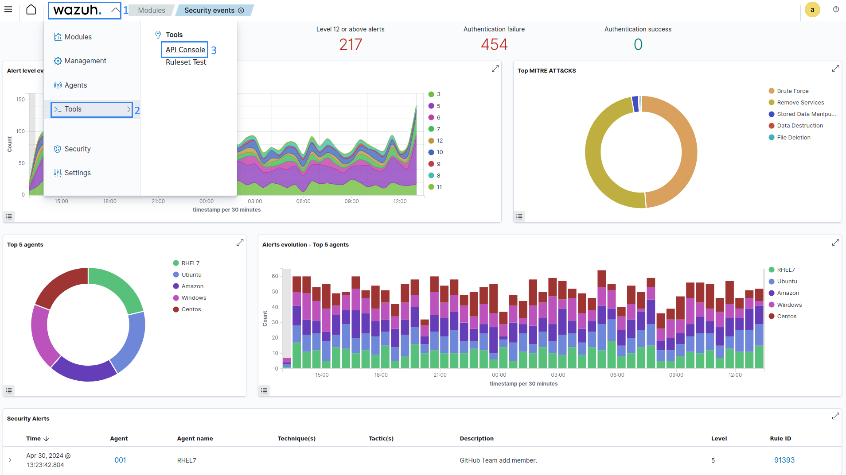Image resolution: width=846 pixels, height=475 pixels.
Task: Click the Authentication success value 0
Action: coord(638,45)
